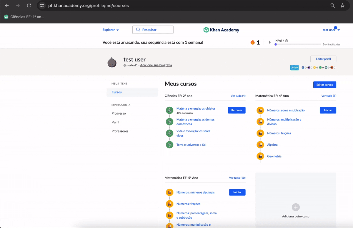Open Perfil in the sidebar

click(115, 122)
